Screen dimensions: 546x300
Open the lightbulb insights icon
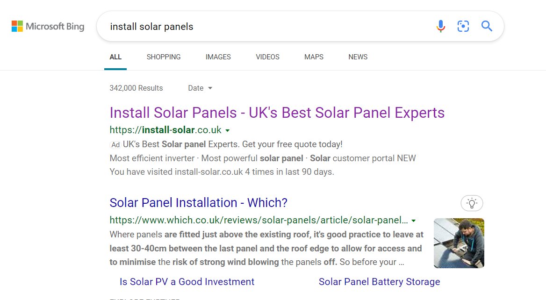[x=472, y=203]
